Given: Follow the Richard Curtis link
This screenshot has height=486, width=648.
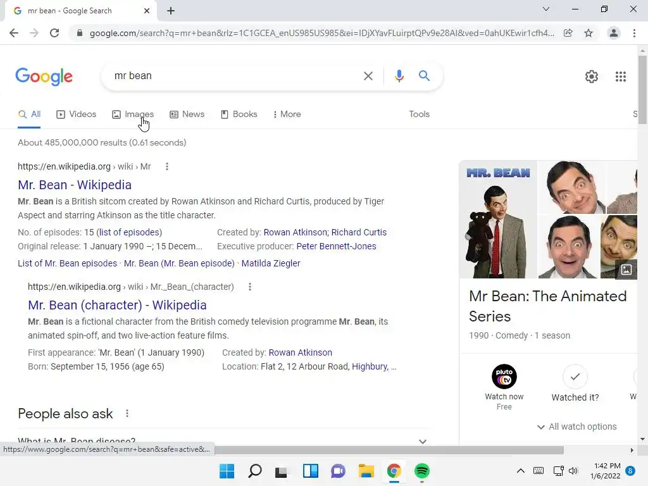Looking at the screenshot, I should (359, 232).
